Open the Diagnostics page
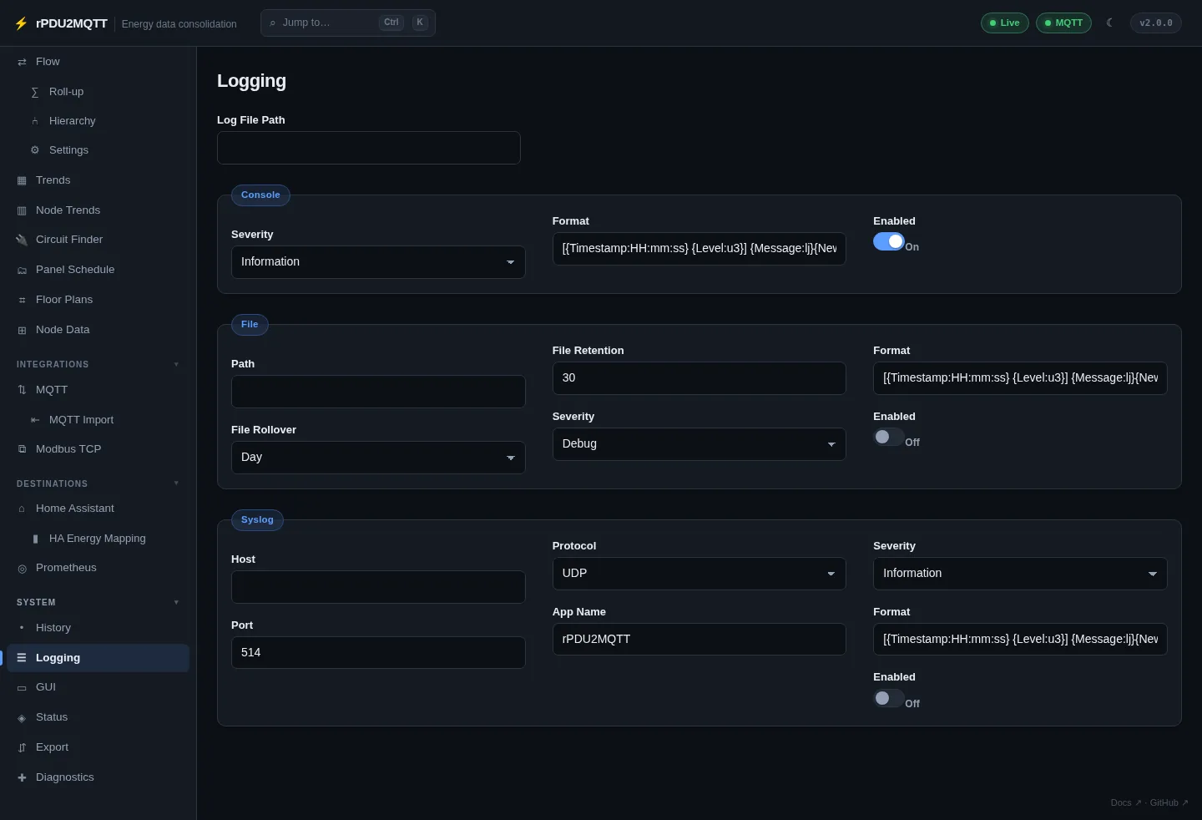 pyautogui.click(x=98, y=777)
